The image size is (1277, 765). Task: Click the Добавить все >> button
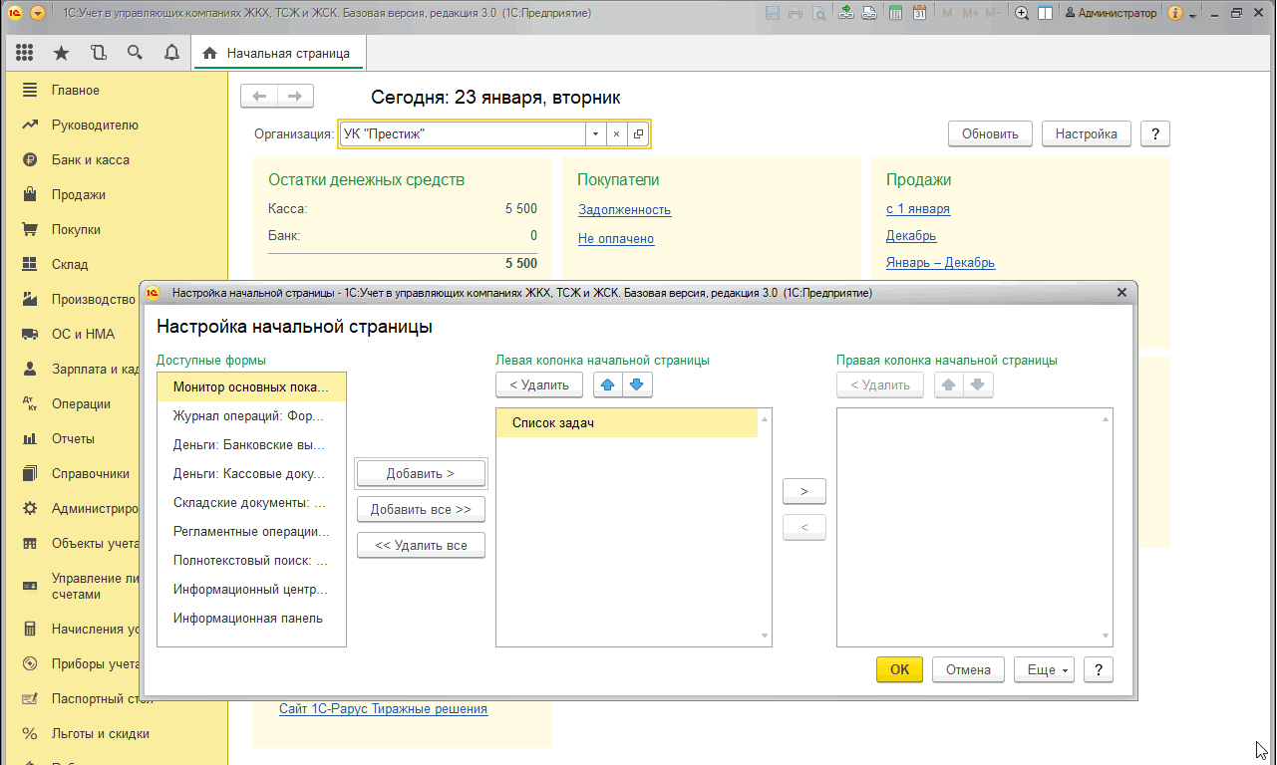click(x=421, y=509)
